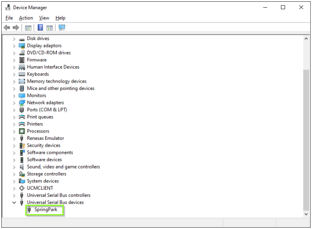Select the Monitors label
This screenshot has width=312, height=229.
[x=36, y=96]
